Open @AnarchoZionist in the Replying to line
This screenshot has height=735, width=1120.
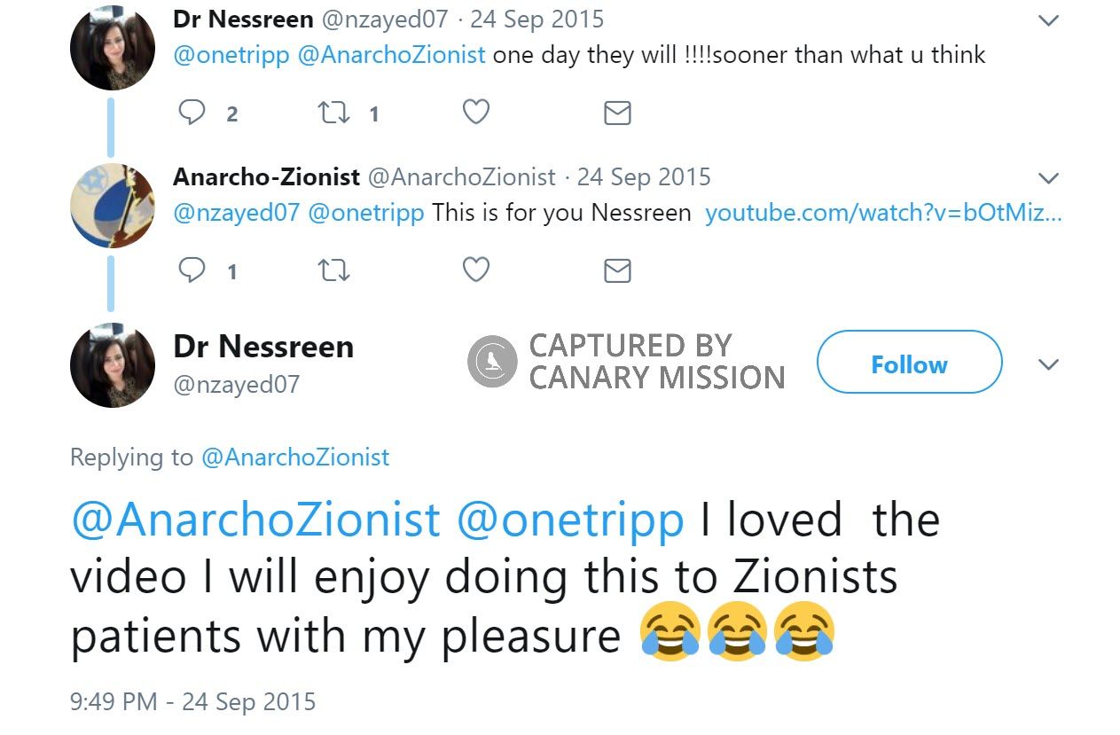click(295, 457)
